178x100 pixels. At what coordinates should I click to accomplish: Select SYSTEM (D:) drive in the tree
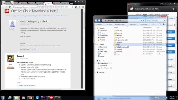tap(103, 66)
